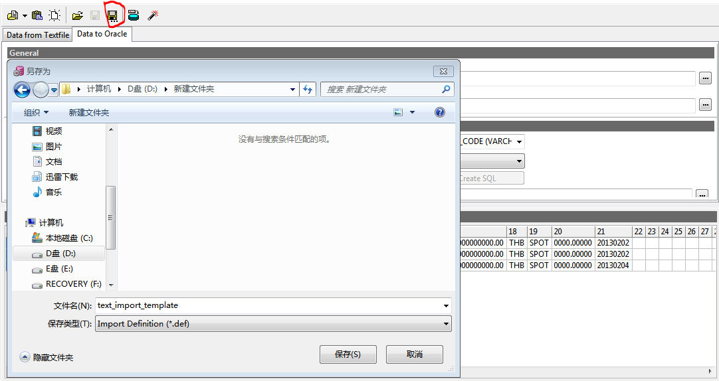Click the first ellipsis button under General
The width and height of the screenshot is (719, 381).
click(705, 78)
